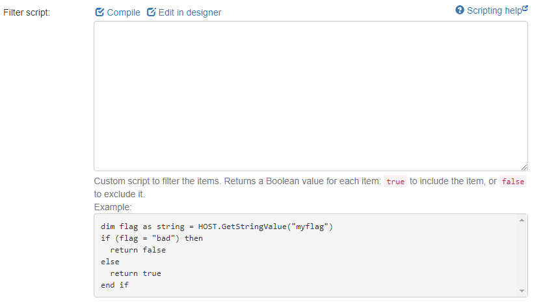Focus the empty Filter script text area
Image resolution: width=543 pixels, height=302 pixels.
pos(310,96)
